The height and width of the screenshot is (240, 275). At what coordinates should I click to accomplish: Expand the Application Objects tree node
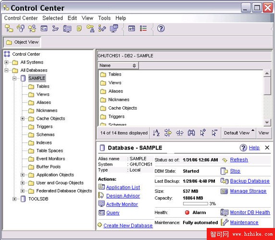pyautogui.click(x=23, y=175)
